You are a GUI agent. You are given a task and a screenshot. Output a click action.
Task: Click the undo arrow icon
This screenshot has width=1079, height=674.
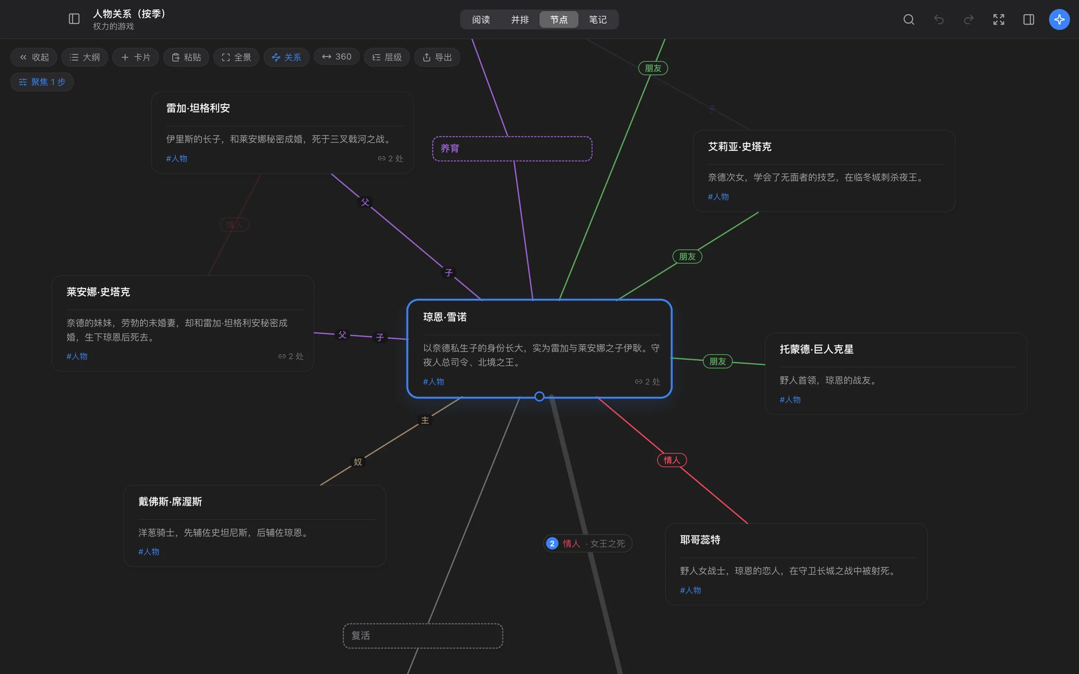939,19
